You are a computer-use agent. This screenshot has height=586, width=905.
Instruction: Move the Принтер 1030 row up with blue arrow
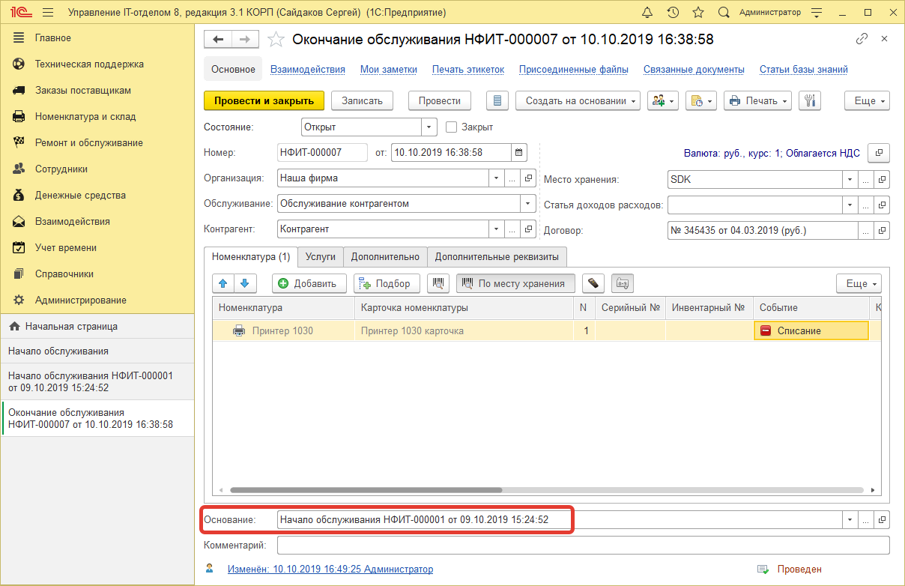click(x=223, y=283)
